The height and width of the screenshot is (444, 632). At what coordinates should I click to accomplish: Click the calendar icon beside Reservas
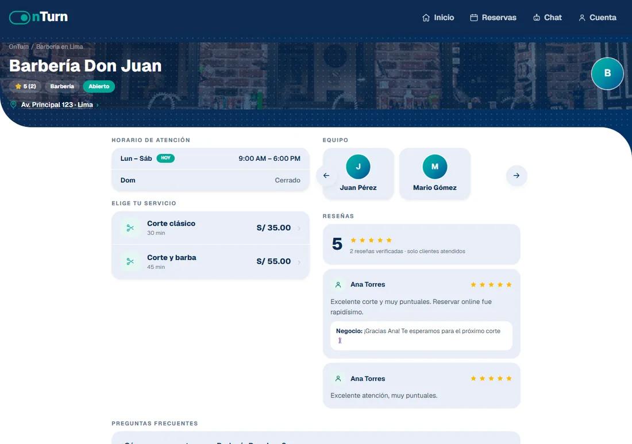tap(474, 18)
